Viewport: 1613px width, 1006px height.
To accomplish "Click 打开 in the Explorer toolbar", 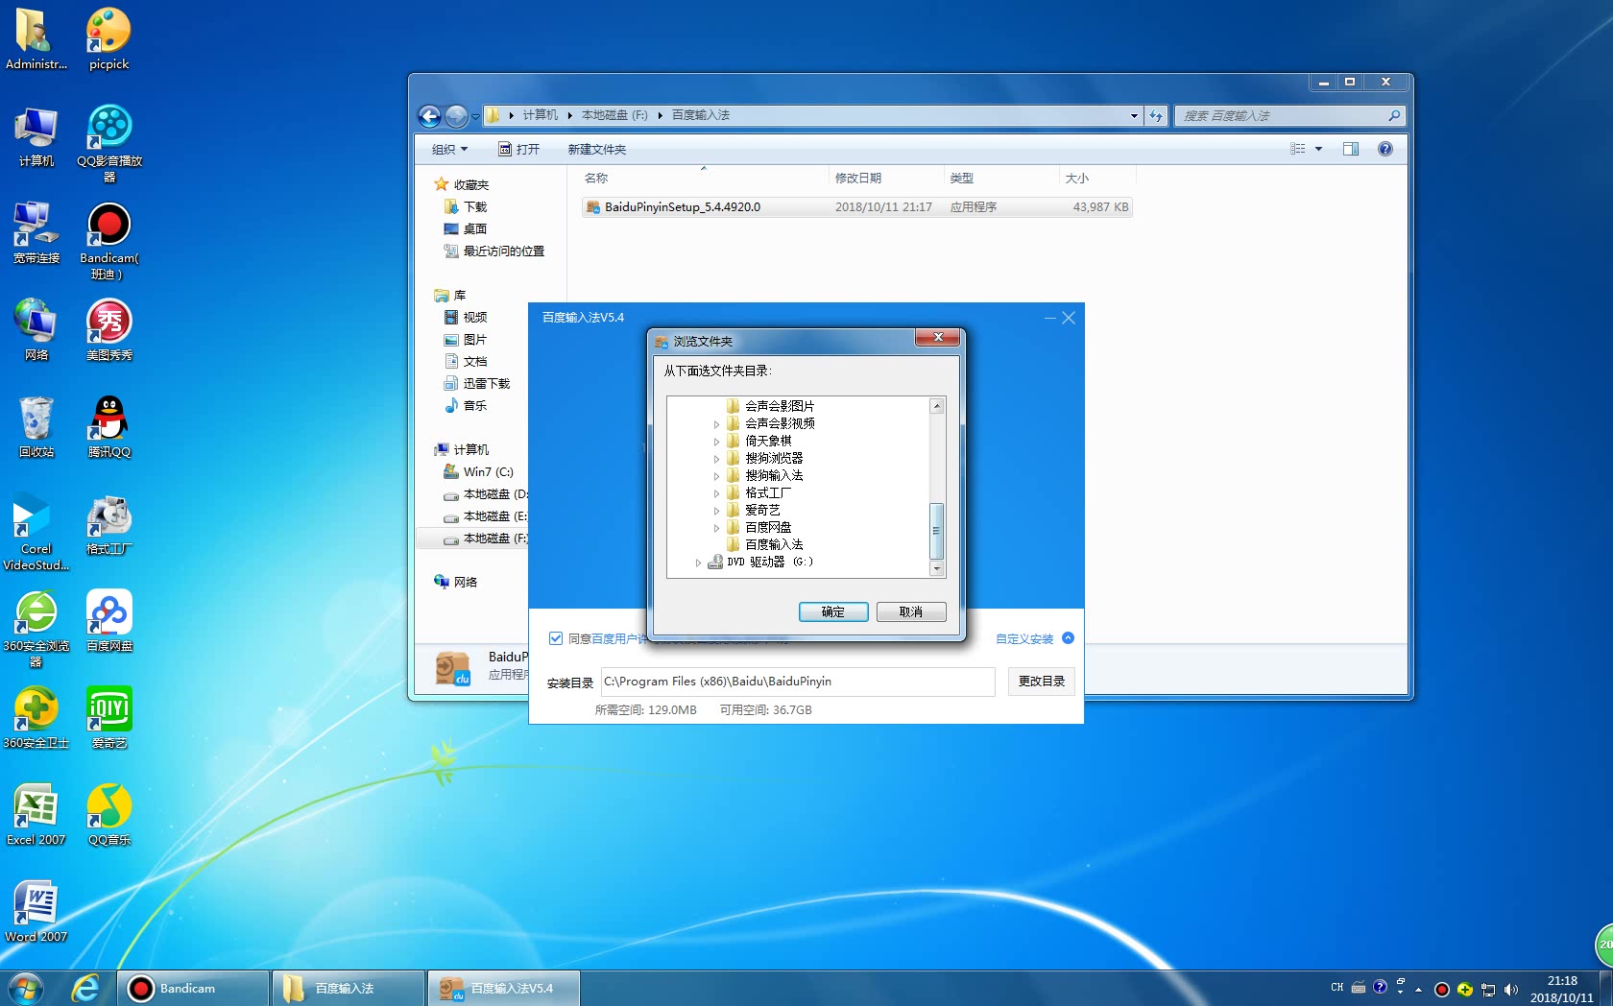I will click(x=519, y=150).
